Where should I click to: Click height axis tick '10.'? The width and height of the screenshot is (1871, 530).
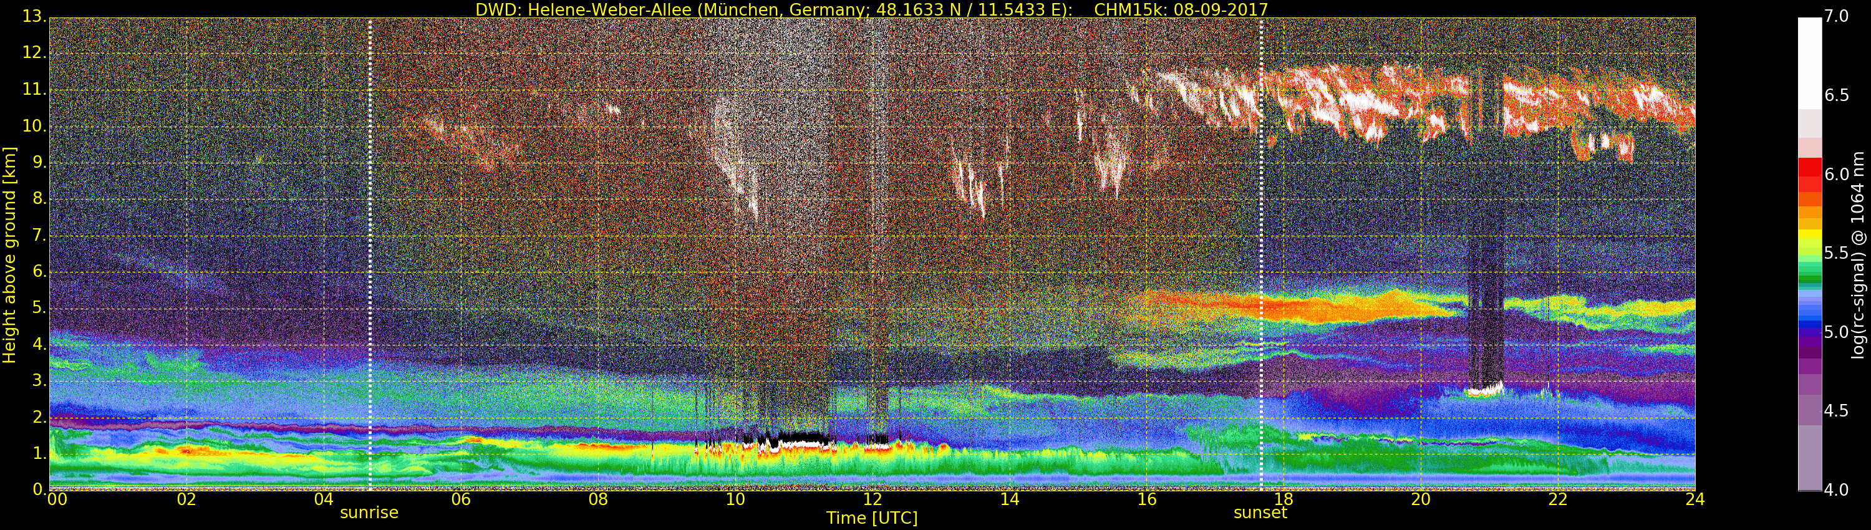click(34, 125)
